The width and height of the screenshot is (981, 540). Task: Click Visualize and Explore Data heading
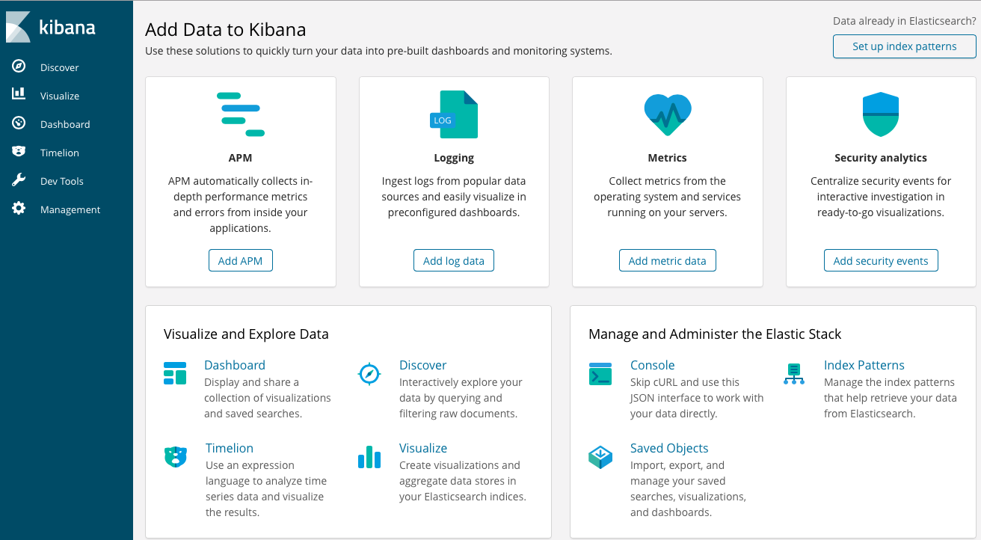tap(246, 334)
